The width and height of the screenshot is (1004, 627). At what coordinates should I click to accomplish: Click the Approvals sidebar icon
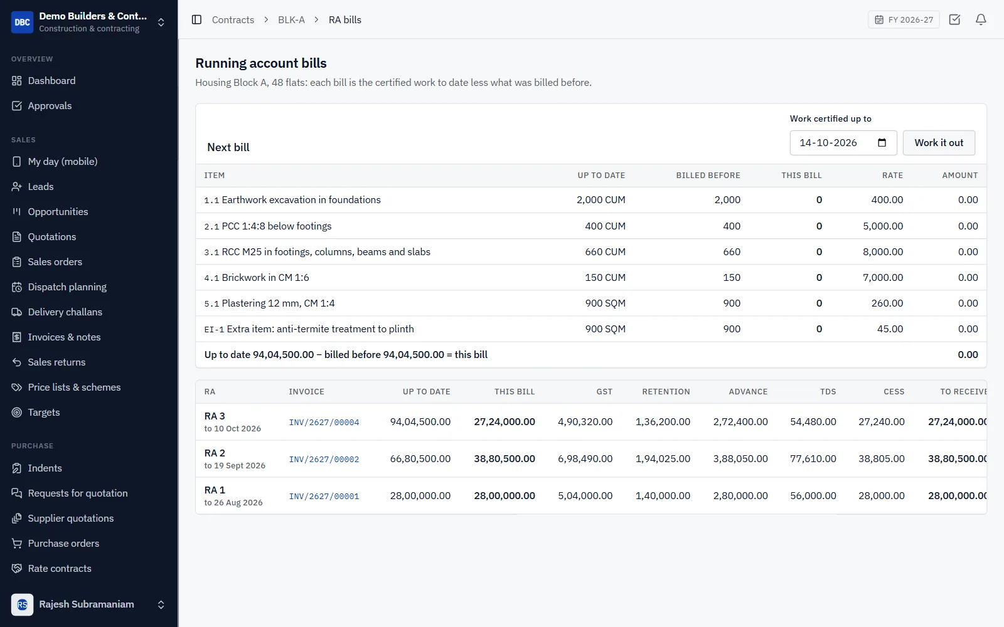pyautogui.click(x=17, y=106)
